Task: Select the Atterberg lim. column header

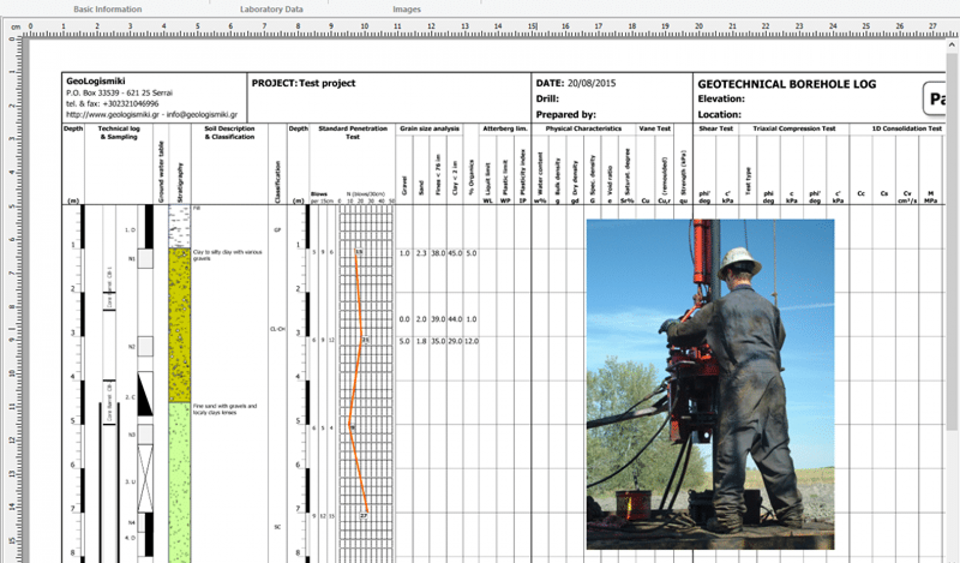Action: pyautogui.click(x=503, y=128)
